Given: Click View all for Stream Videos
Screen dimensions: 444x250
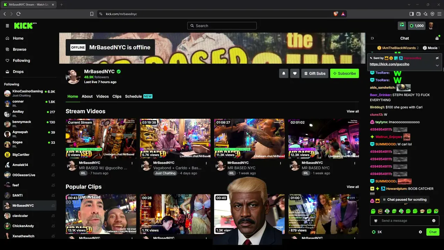Looking at the screenshot, I should tap(353, 111).
